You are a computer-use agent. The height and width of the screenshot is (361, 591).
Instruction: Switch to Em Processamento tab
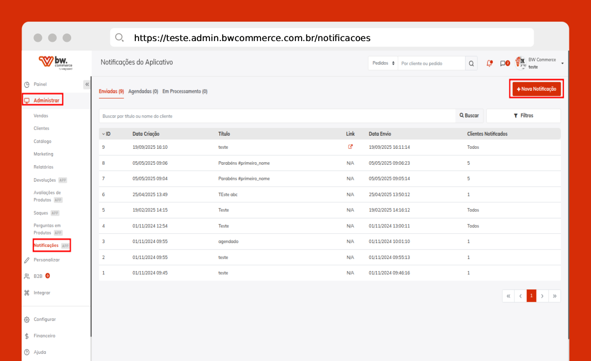[x=185, y=92]
